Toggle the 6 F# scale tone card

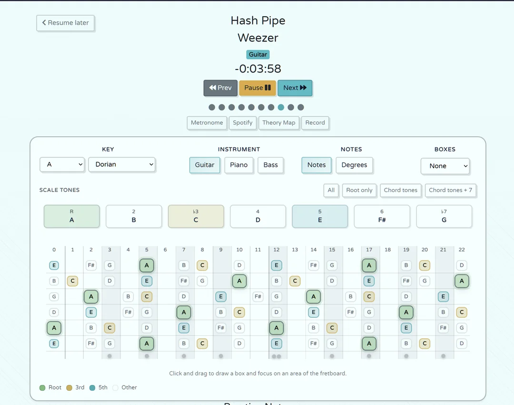pos(382,216)
